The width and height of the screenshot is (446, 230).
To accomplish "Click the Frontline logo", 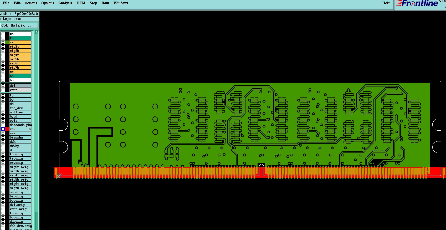I will (x=417, y=3).
